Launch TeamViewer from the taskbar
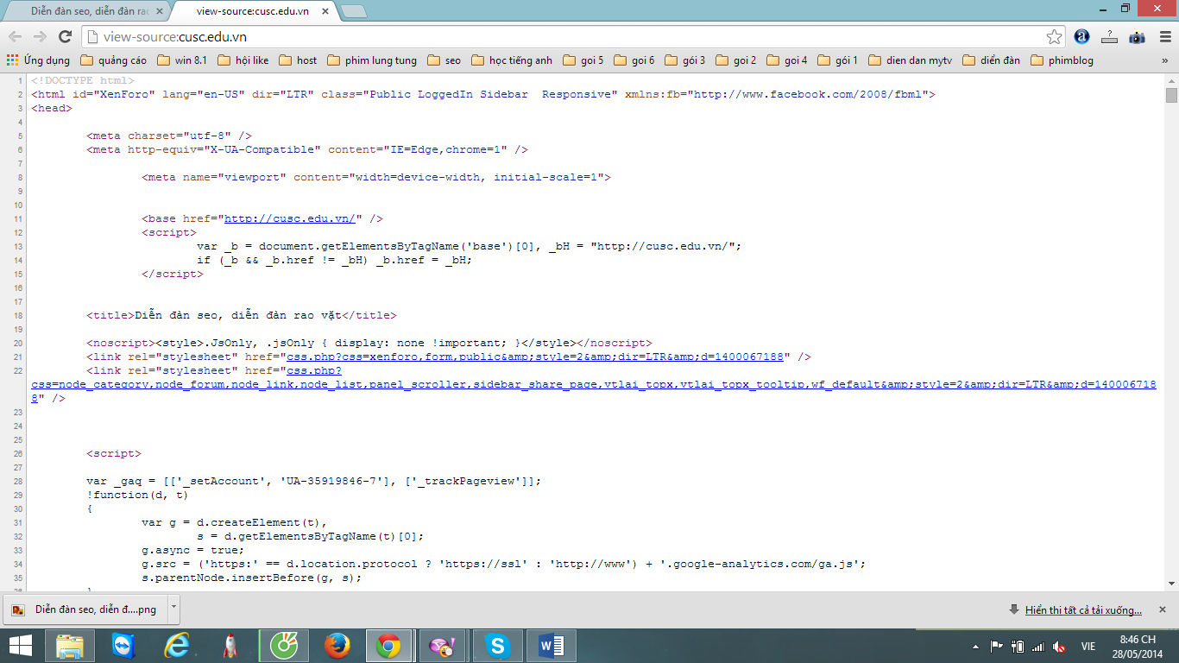1179x663 pixels. [x=123, y=646]
